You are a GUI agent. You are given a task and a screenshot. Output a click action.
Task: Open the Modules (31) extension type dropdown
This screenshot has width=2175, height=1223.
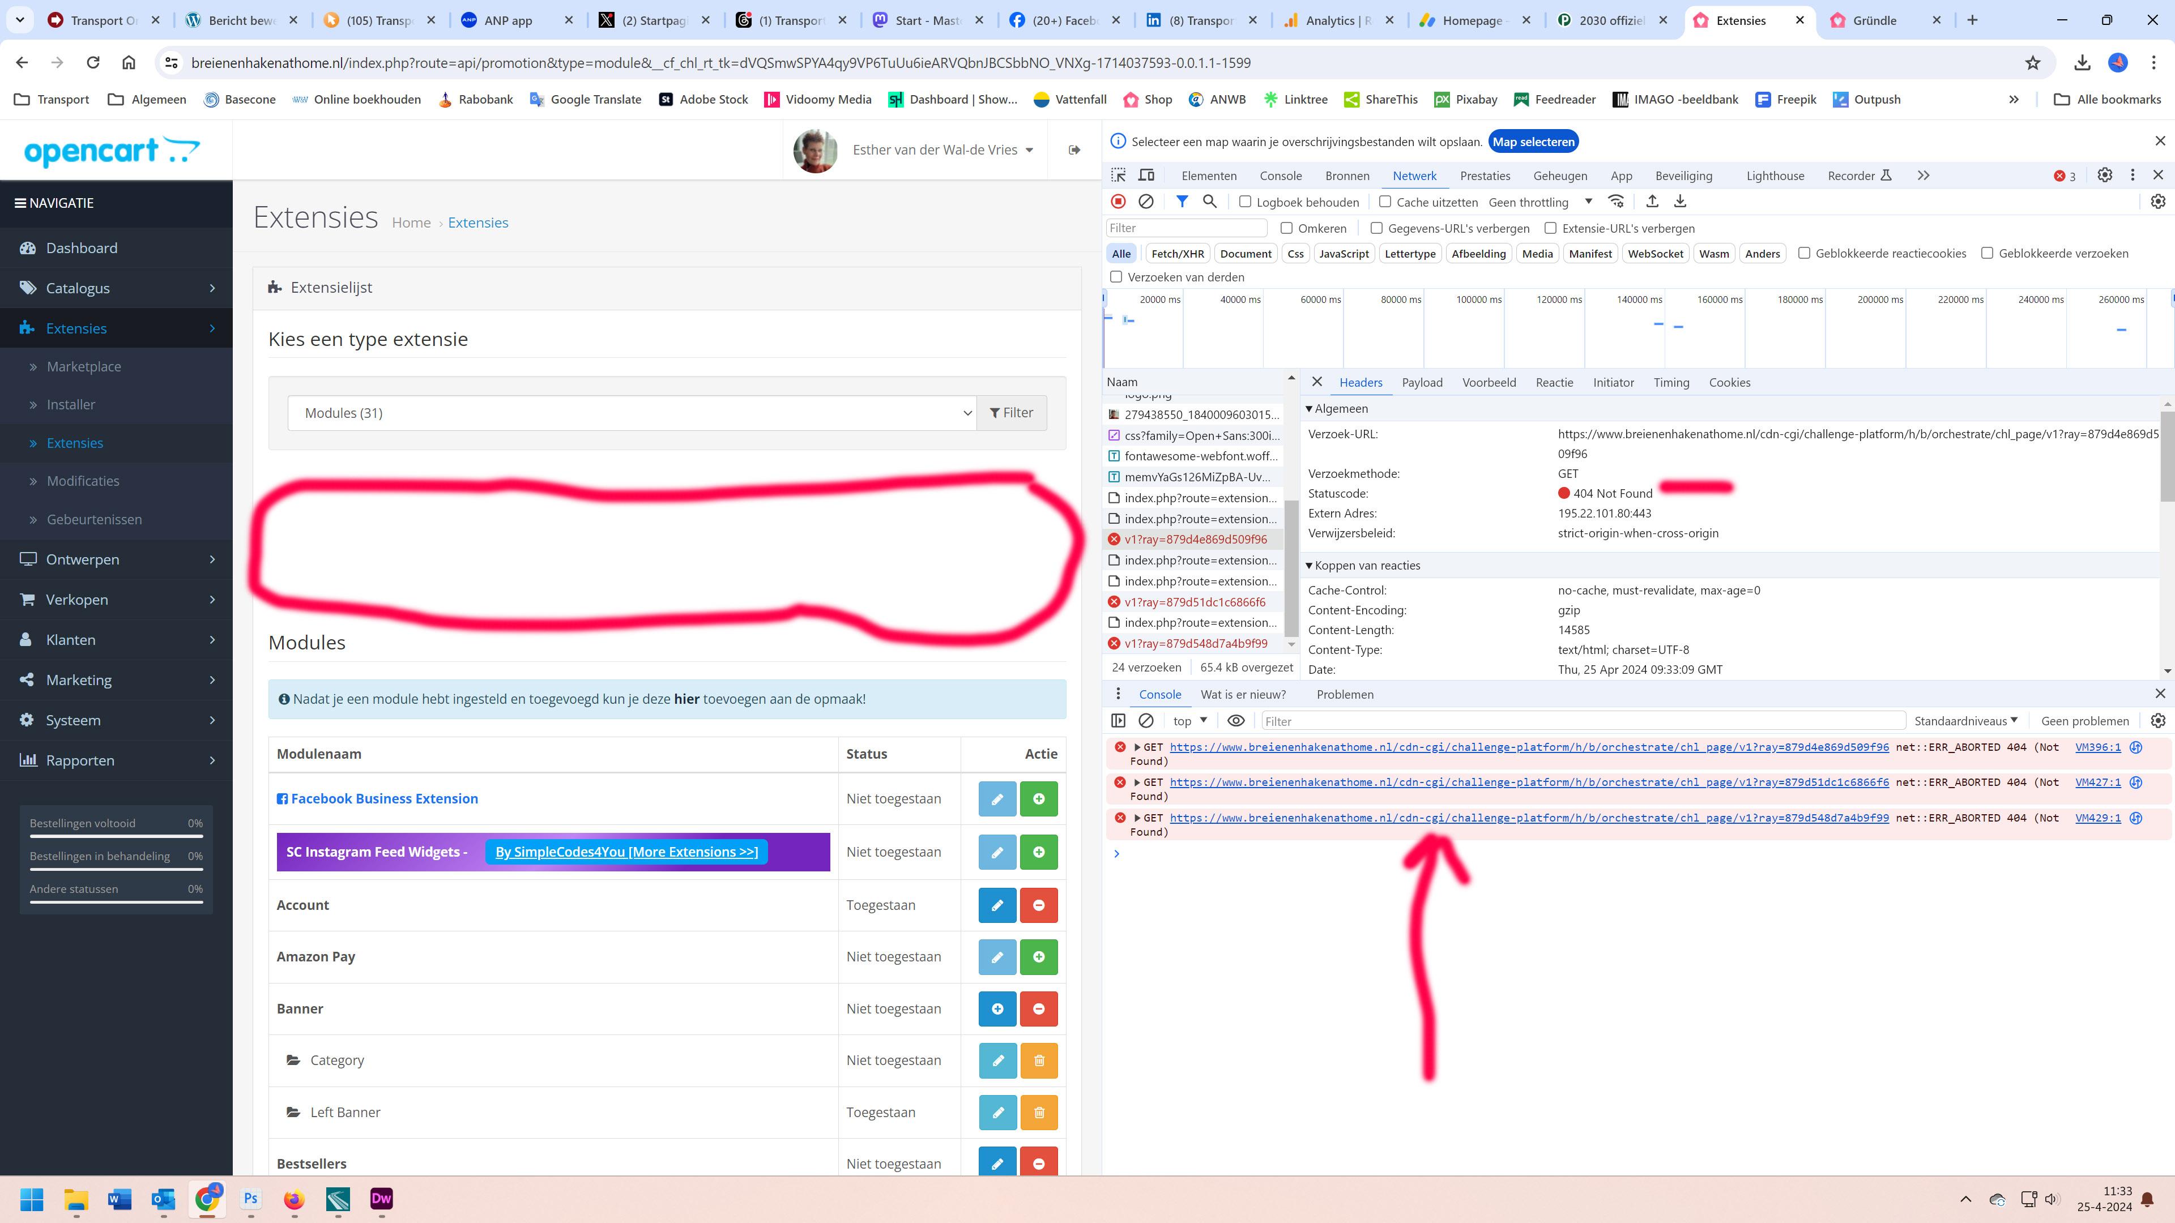(632, 413)
